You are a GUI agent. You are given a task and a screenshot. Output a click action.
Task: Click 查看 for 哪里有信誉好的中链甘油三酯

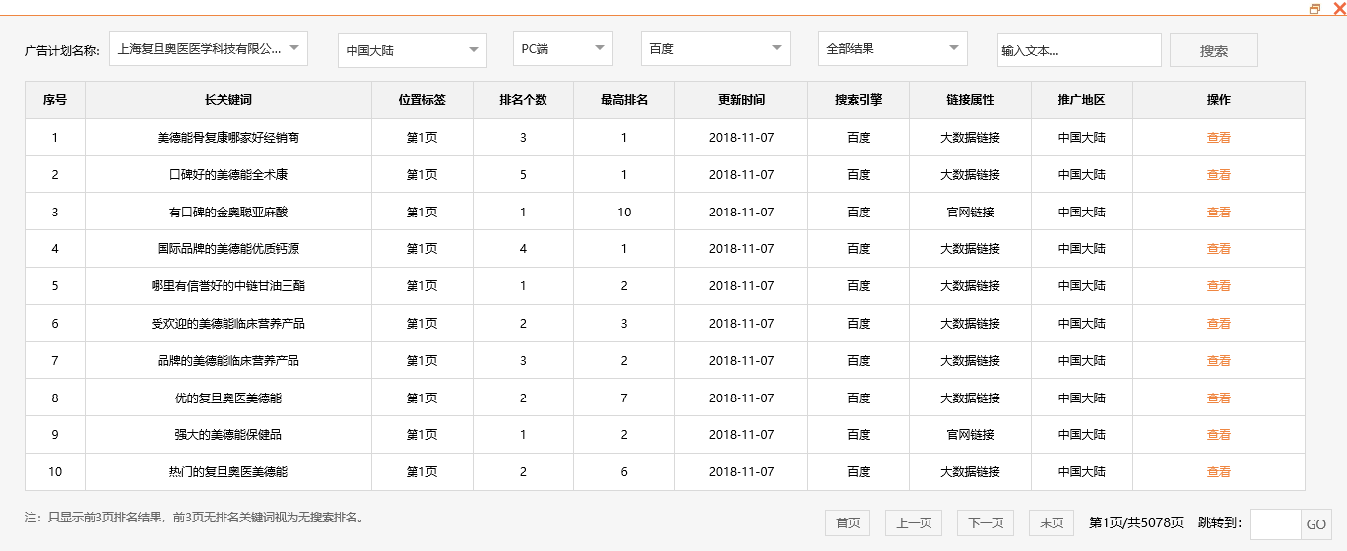(1219, 286)
